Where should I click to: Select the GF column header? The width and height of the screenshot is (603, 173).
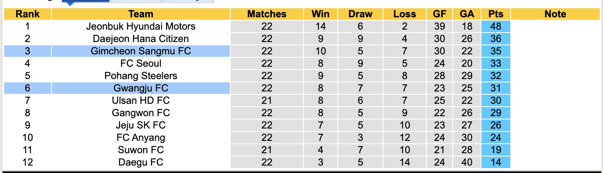click(439, 14)
